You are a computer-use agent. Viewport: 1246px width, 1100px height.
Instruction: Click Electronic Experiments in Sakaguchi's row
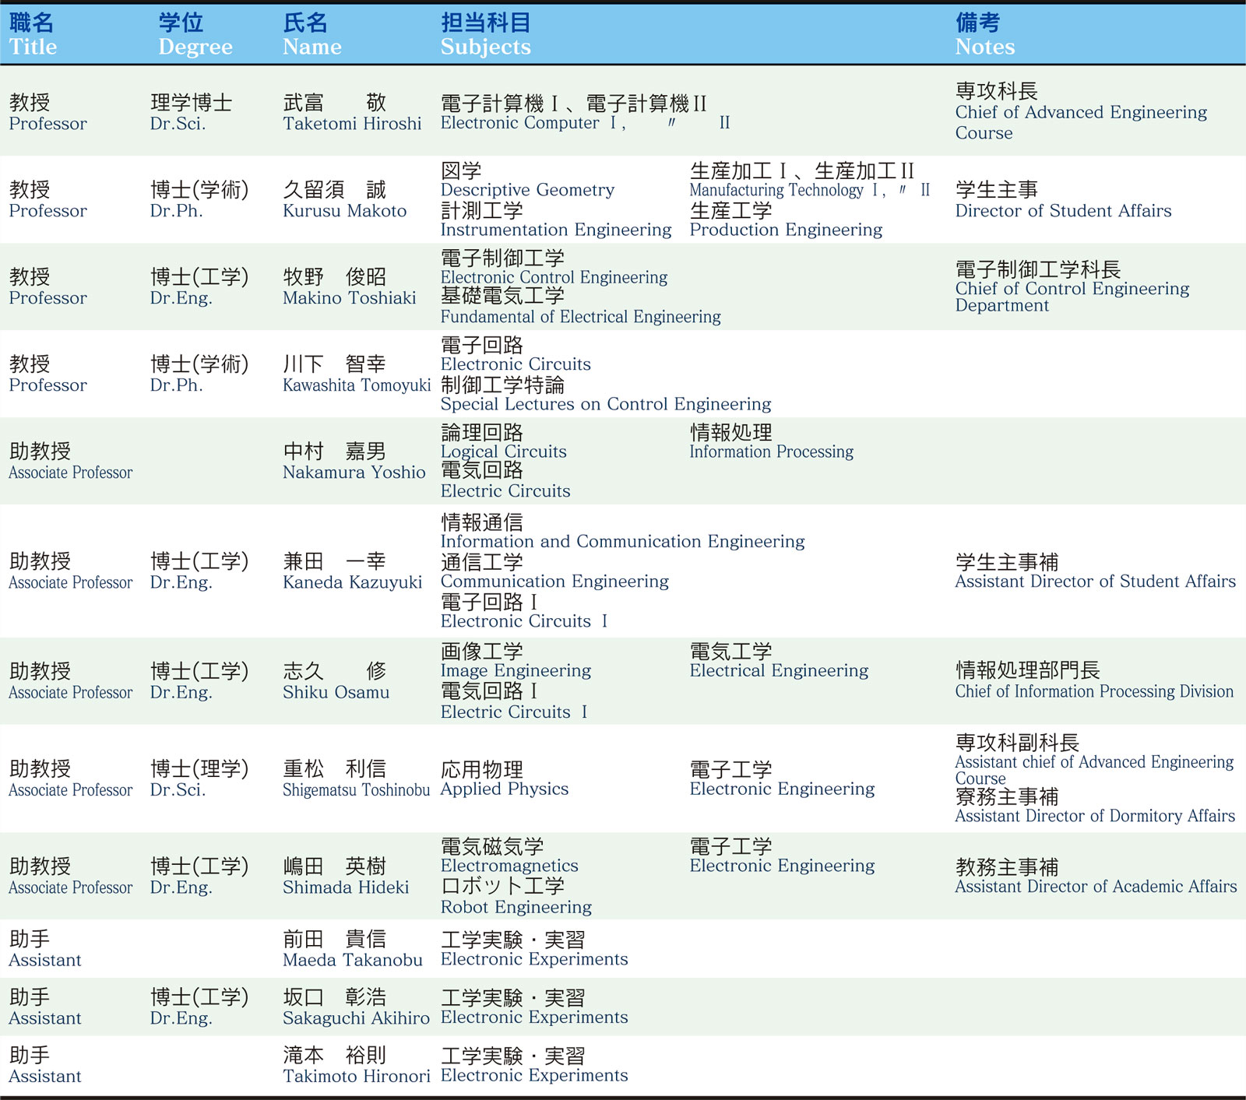click(x=534, y=1017)
